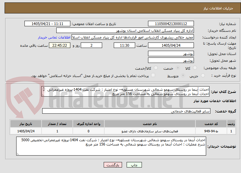Screen dimensions: 241x173
Task: Click the ساعت باقی مانده label
Action: [34, 46]
